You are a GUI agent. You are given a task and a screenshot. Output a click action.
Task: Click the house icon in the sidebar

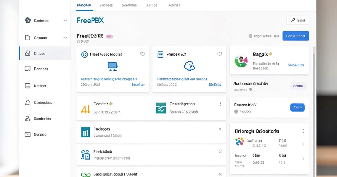[x=28, y=20]
